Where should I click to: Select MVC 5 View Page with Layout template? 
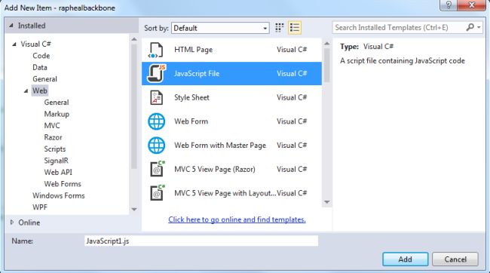(x=231, y=193)
